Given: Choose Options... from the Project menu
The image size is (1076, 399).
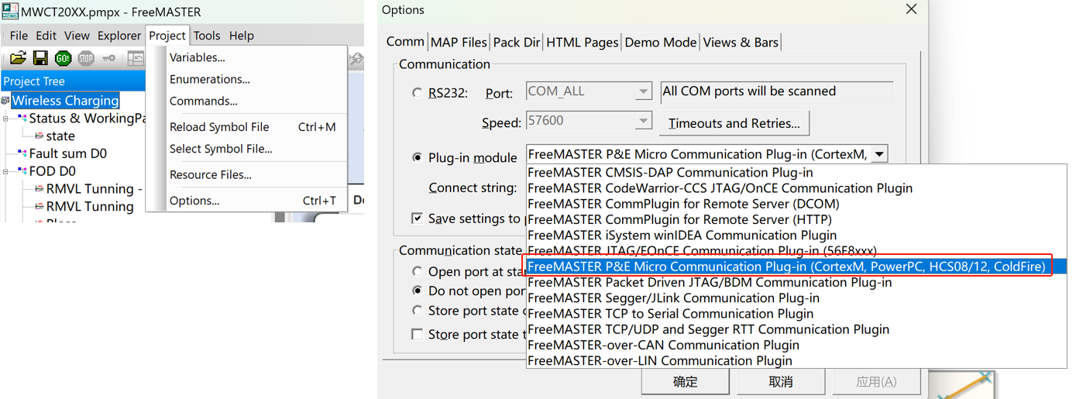Looking at the screenshot, I should click(x=194, y=201).
